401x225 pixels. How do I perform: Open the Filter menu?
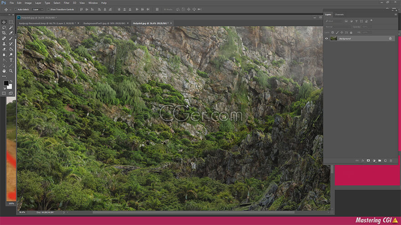click(x=67, y=3)
